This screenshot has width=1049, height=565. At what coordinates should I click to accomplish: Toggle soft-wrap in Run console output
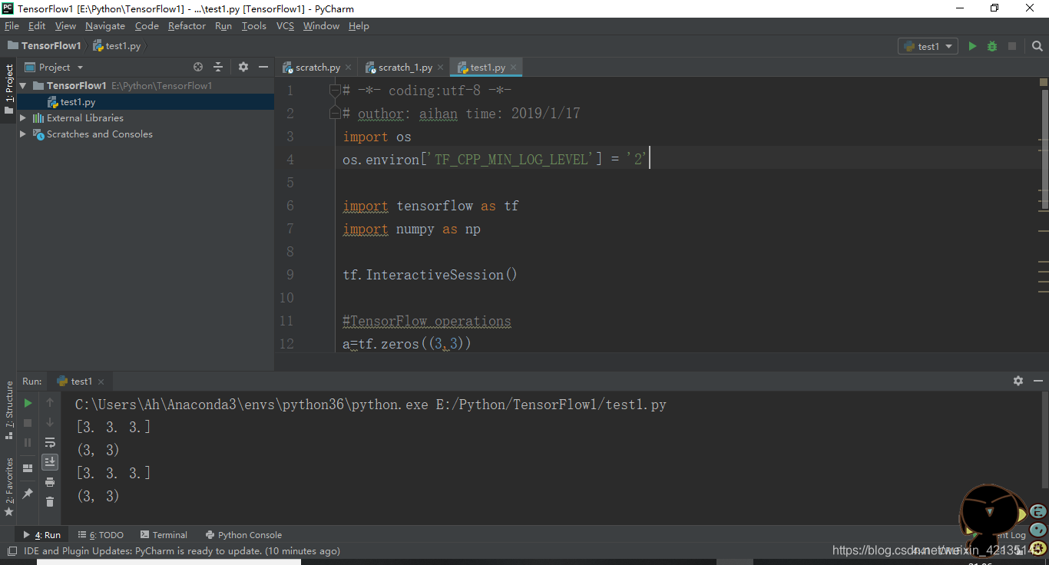point(50,441)
